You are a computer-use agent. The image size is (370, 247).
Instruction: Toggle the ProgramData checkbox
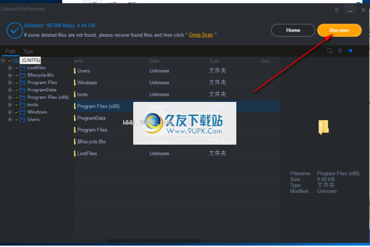[x=16, y=90]
